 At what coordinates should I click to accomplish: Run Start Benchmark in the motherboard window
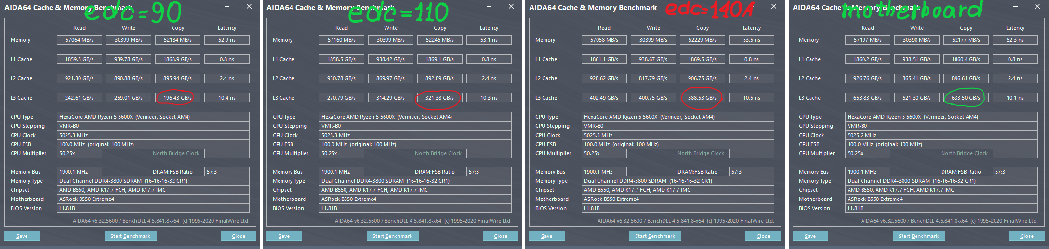(x=918, y=236)
